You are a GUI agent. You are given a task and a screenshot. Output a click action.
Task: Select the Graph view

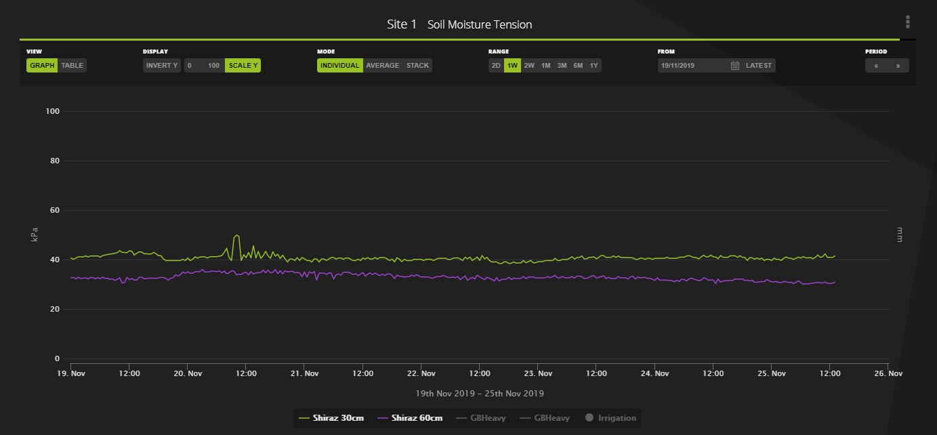tap(41, 66)
